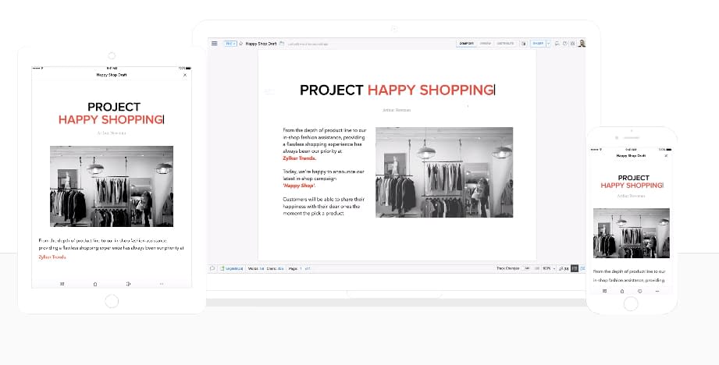719x365 pixels.
Task: Click the Chars count in status bar
Action: coord(275,269)
